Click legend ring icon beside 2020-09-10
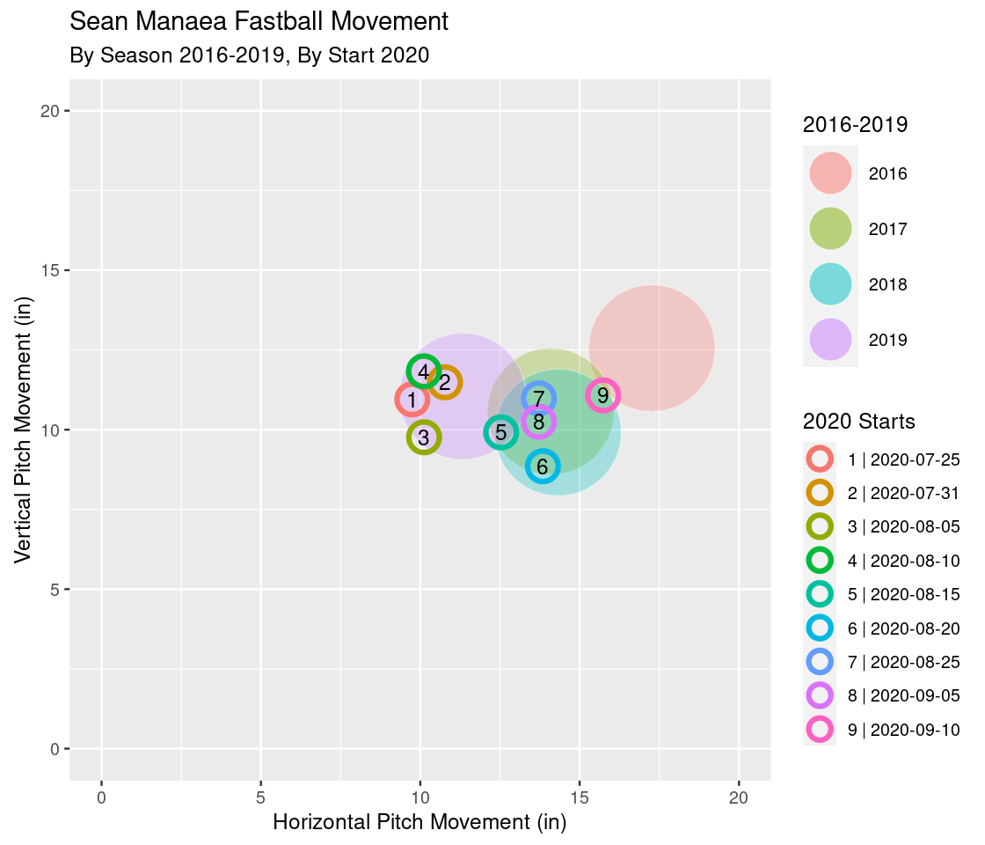The image size is (985, 845). (x=820, y=729)
